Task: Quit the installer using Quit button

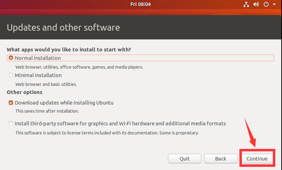Action: [184, 159]
